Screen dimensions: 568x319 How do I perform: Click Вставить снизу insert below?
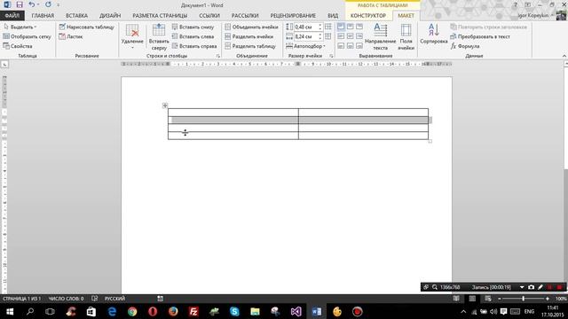point(193,27)
